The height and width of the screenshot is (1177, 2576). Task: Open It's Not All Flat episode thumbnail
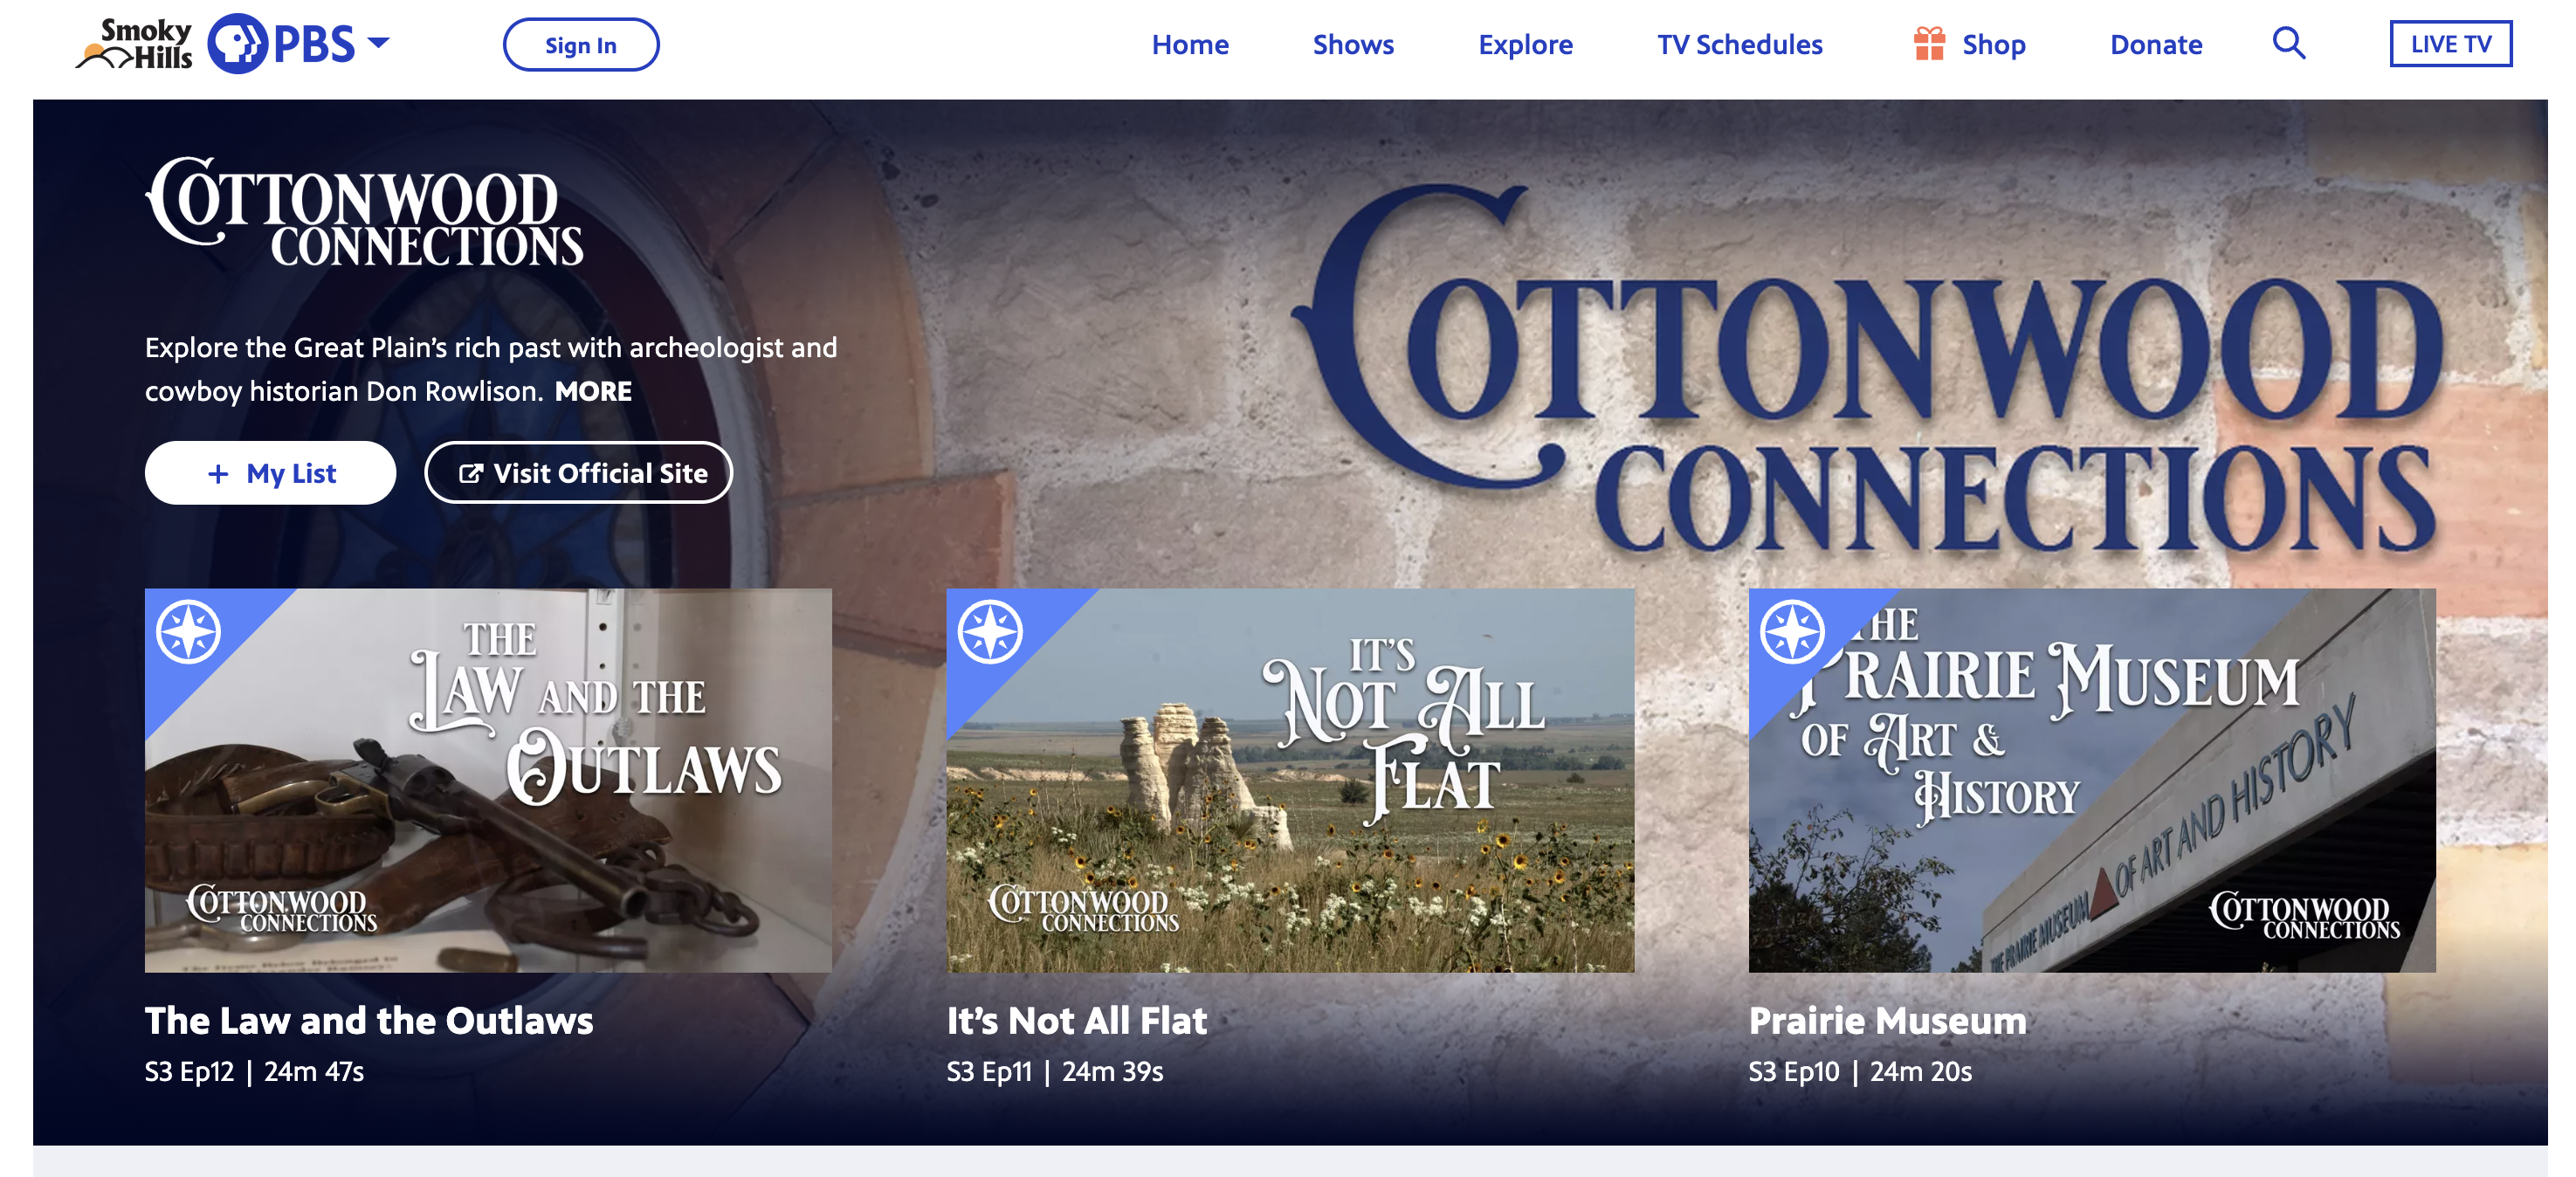[x=1290, y=780]
